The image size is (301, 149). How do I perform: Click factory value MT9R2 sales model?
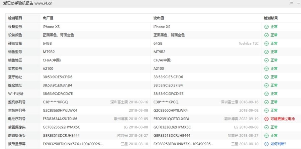pos(49,52)
